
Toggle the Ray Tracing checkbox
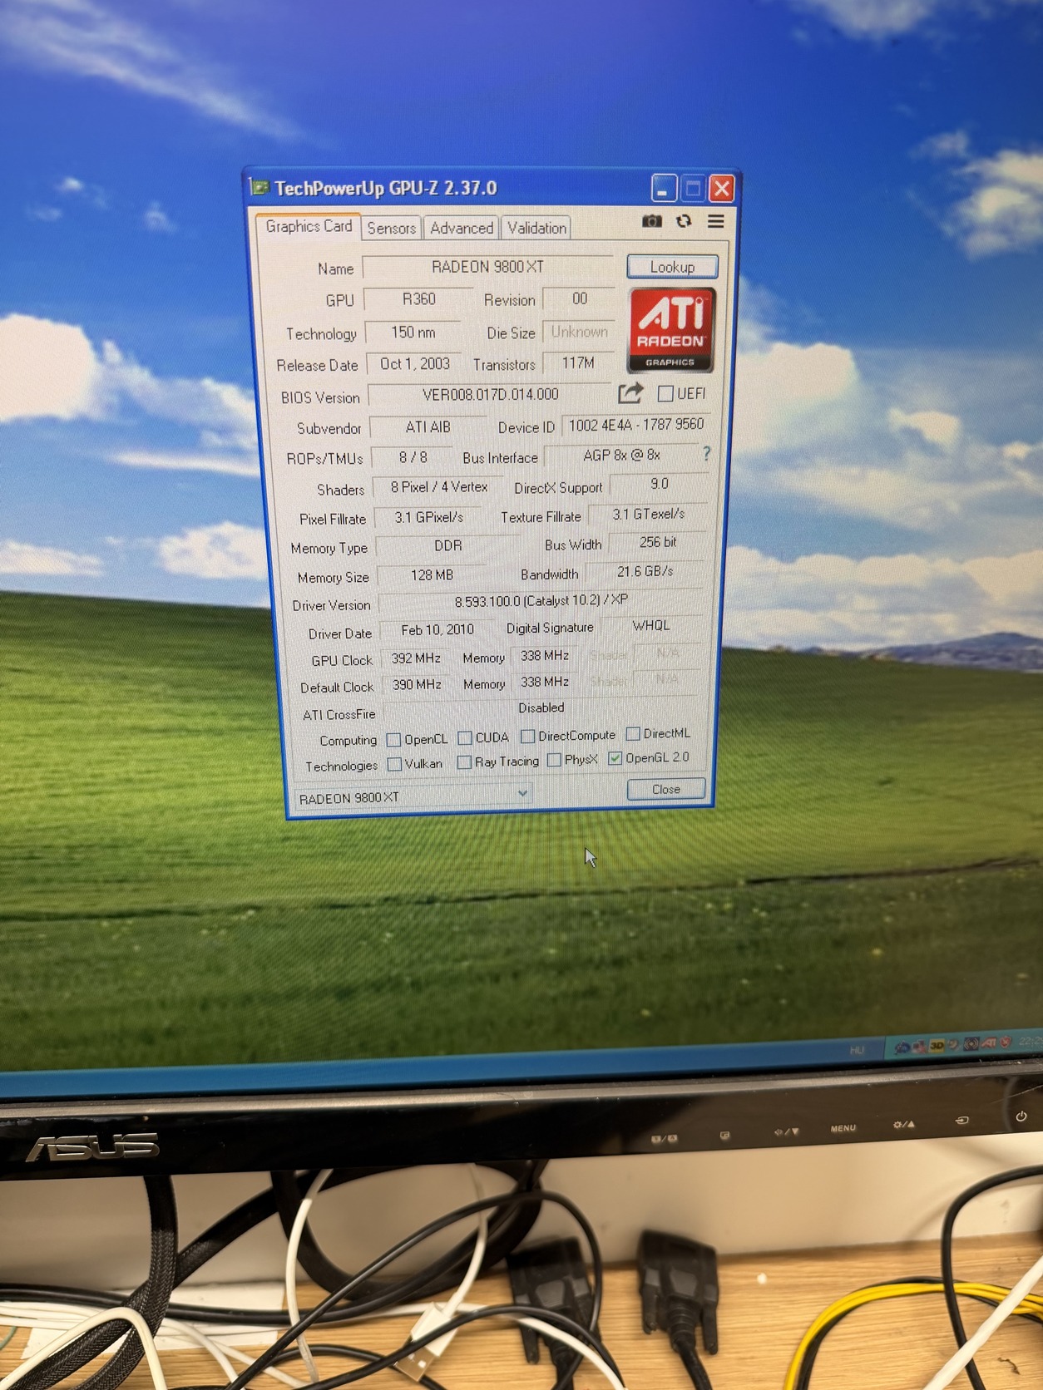pos(465,762)
